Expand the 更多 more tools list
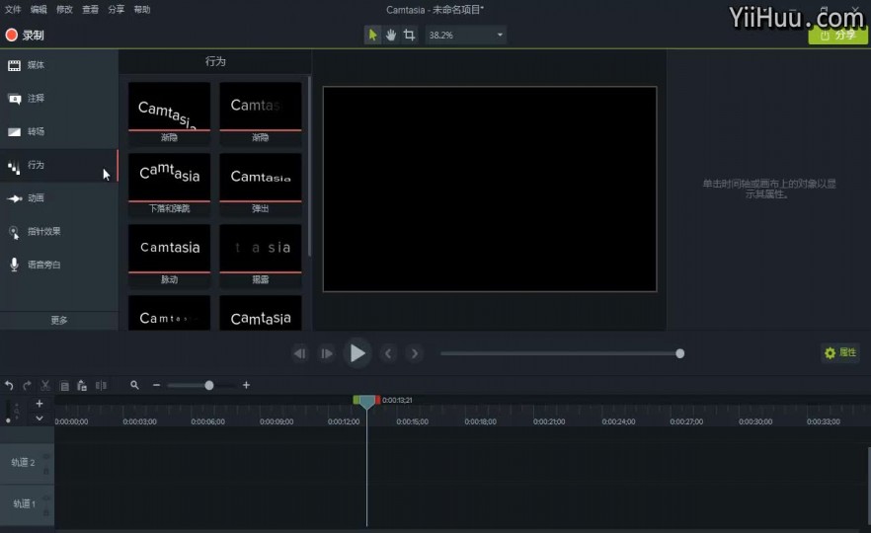This screenshot has height=533, width=871. 59,321
